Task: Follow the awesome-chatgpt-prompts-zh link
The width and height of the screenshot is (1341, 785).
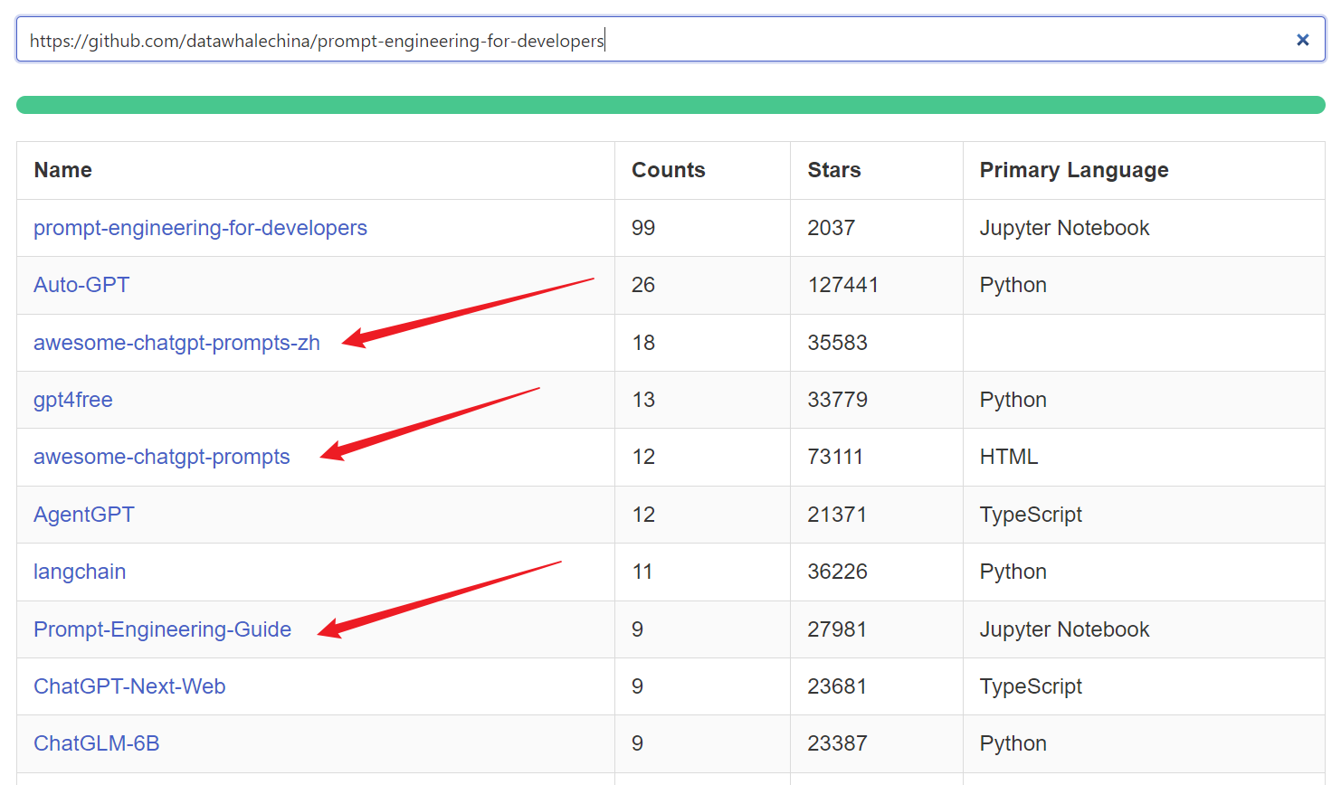Action: pos(176,343)
